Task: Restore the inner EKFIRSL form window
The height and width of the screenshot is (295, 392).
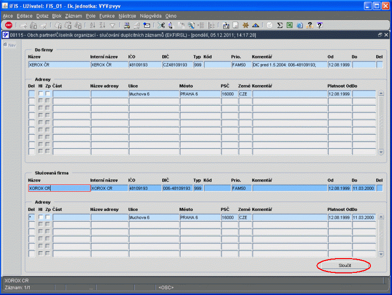Action: (380, 35)
